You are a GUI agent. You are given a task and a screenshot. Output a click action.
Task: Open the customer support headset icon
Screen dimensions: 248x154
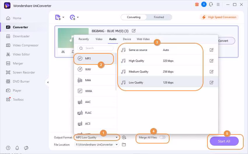pos(211,4)
